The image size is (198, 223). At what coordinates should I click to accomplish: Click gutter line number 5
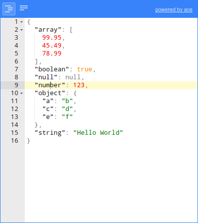16,54
